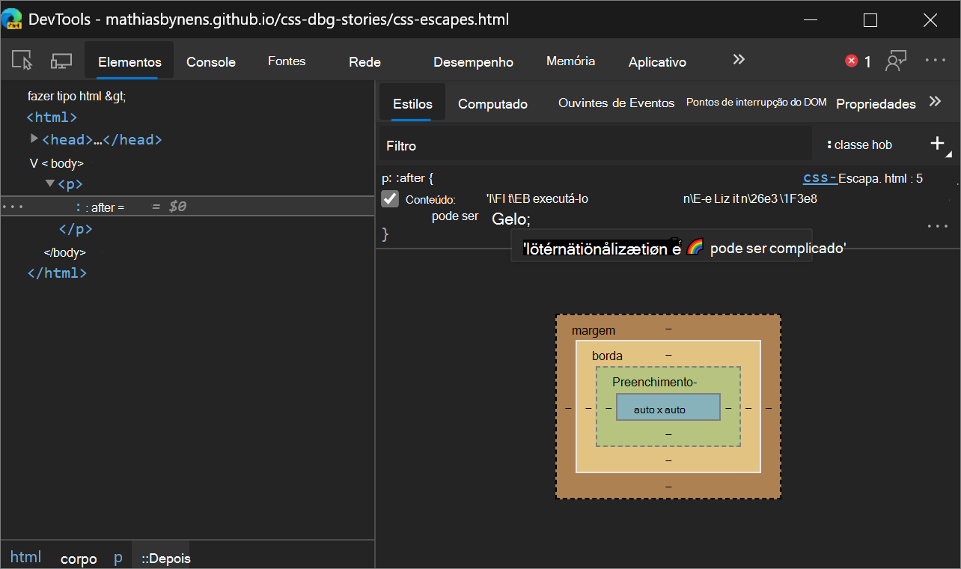Open the error count indicator
Image resolution: width=961 pixels, height=569 pixels.
[x=858, y=61]
